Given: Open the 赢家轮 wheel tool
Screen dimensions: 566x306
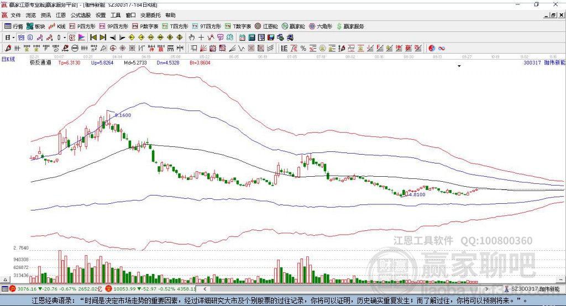Looking at the screenshot, I should click(x=293, y=27).
